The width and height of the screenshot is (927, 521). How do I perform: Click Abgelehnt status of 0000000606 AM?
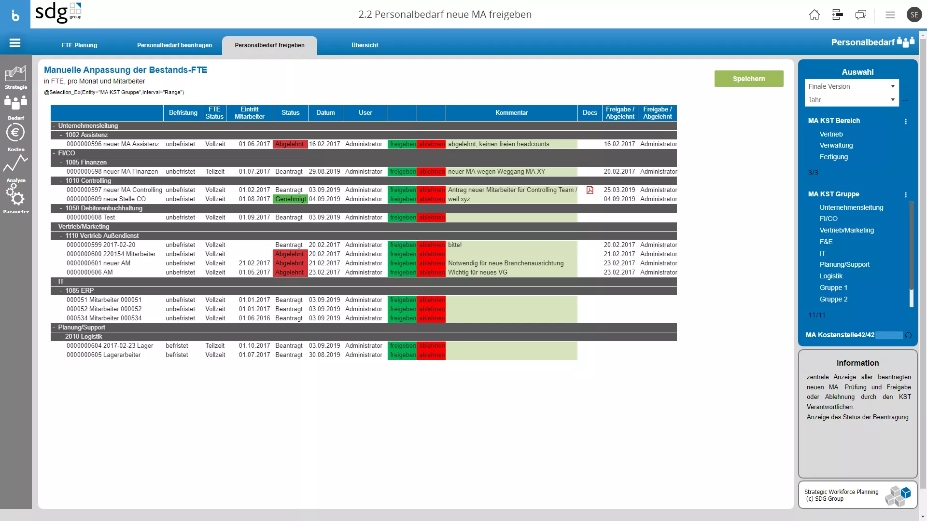coord(290,273)
